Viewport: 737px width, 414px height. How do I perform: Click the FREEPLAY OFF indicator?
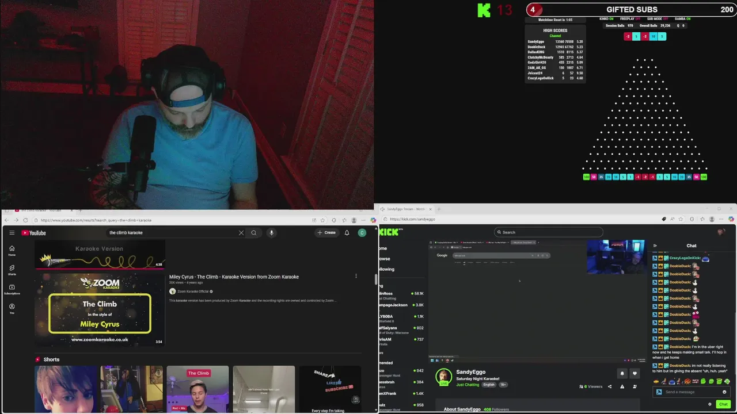[x=630, y=19]
